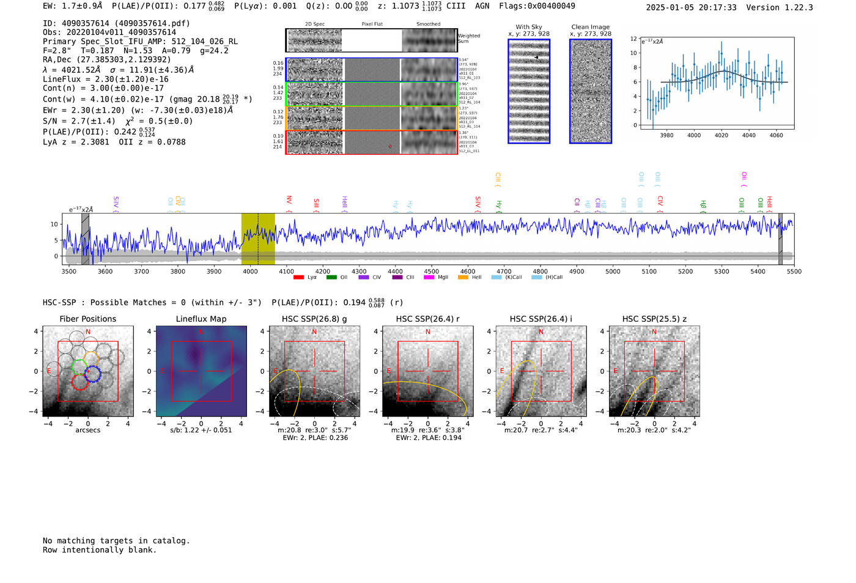Screen dimensions: 856x583
Task: Click the orange CIV line marker
Action: point(178,204)
